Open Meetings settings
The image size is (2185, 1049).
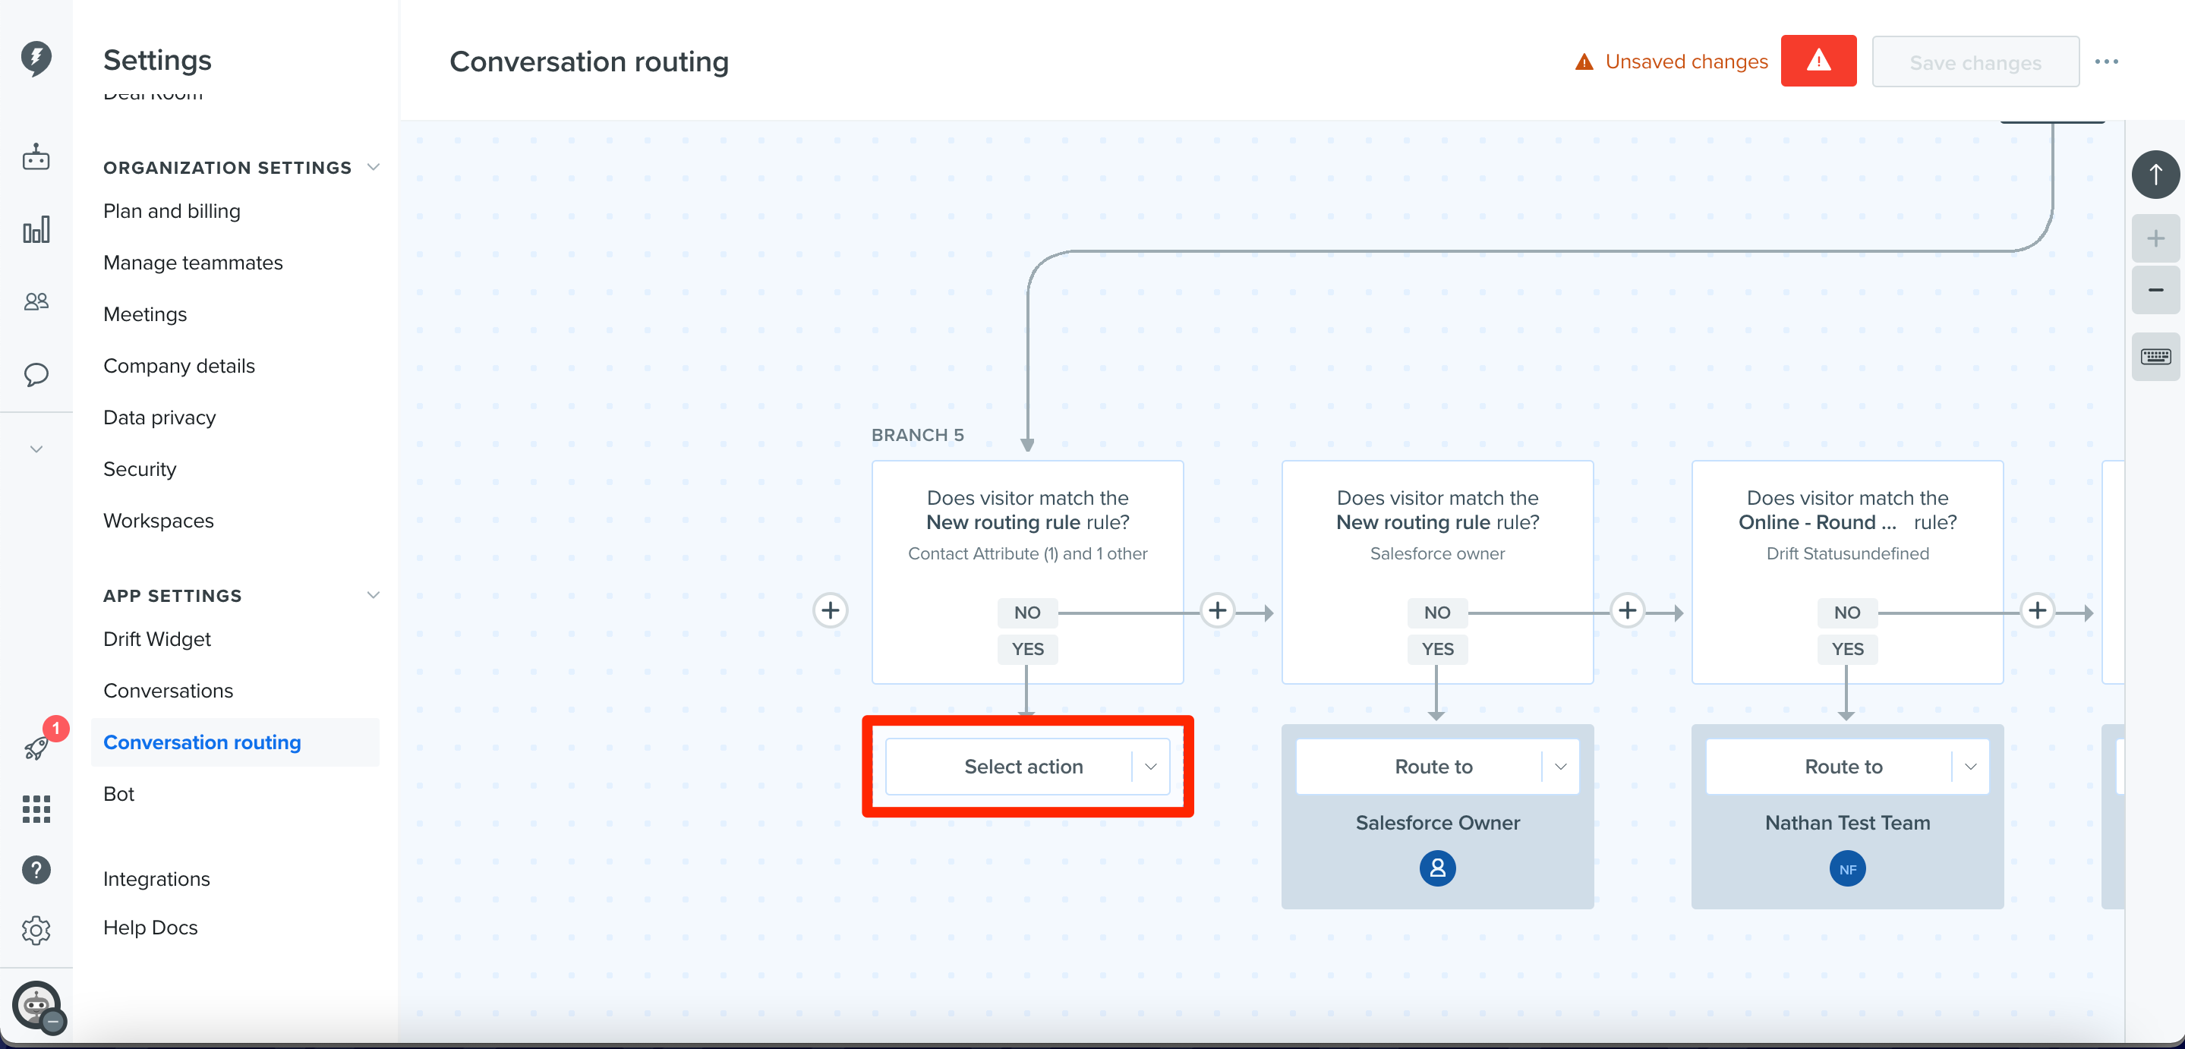click(x=144, y=314)
